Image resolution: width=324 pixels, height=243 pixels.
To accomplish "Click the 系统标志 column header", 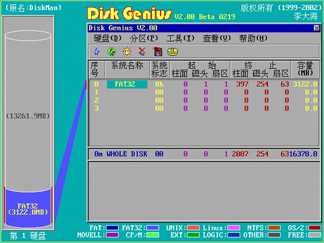I will point(159,70).
